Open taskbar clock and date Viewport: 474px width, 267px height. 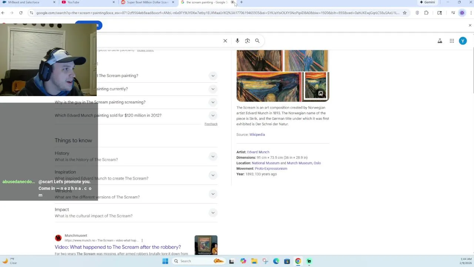pyautogui.click(x=466, y=261)
